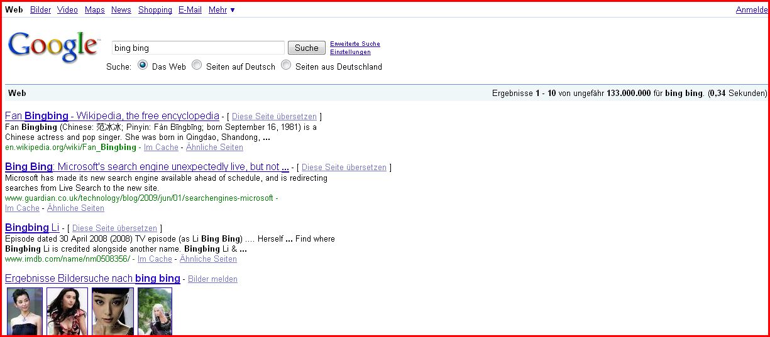770x337 pixels.
Task: Open 'Ähnliche Seiten' for Wikipedia result
Action: coord(214,147)
